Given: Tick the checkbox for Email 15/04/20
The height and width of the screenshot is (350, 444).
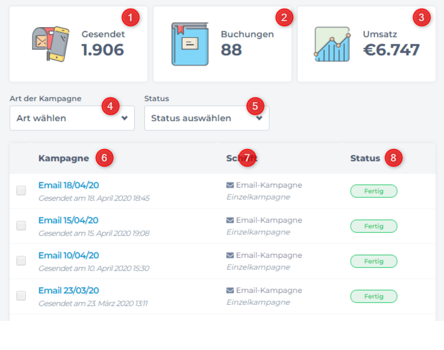Looking at the screenshot, I should (x=21, y=226).
